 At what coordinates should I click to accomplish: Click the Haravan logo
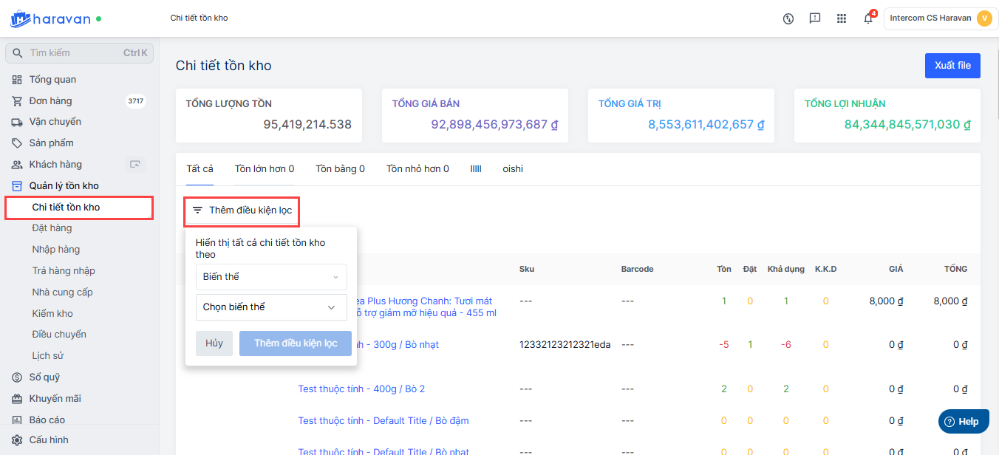(55, 18)
